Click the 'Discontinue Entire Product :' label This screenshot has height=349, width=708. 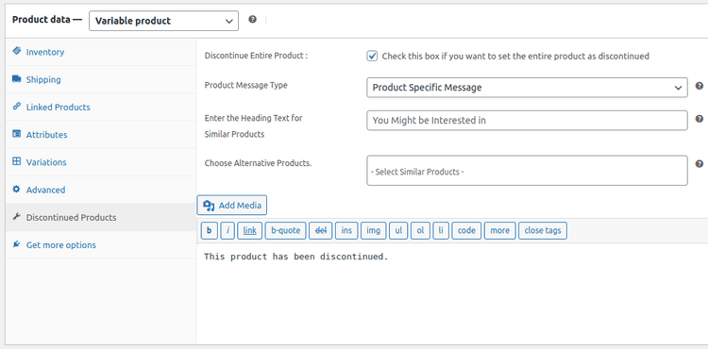[x=256, y=56]
